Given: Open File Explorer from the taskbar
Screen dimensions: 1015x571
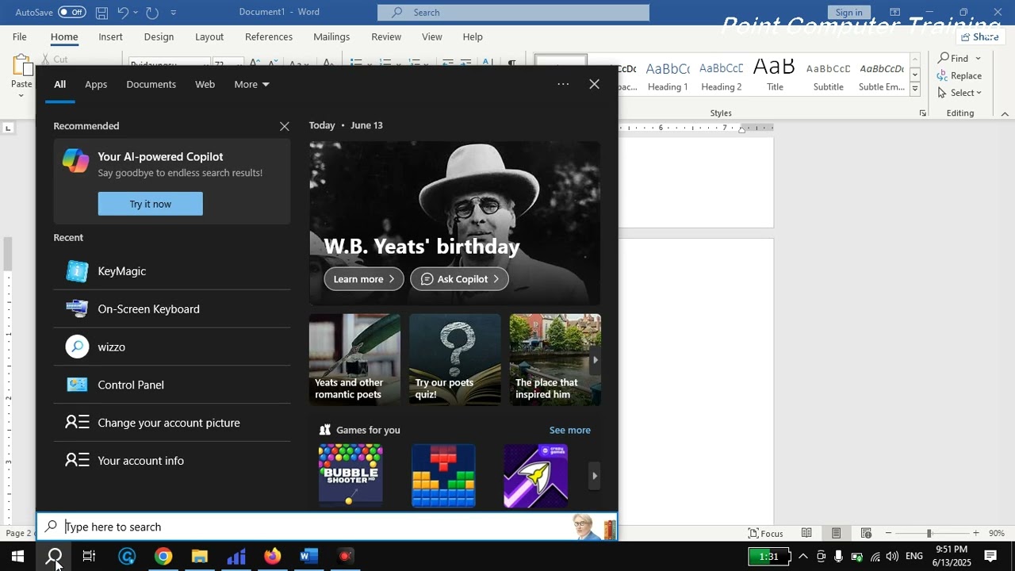Looking at the screenshot, I should [x=199, y=557].
